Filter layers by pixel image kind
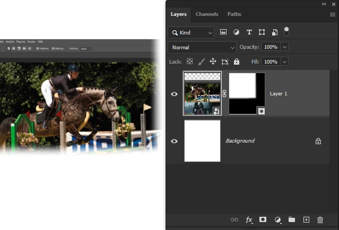 [x=223, y=32]
